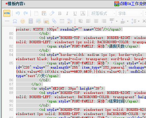The image size is (146, 118).
Task: Open the 点晴OA工作流 link
Action: point(130,4)
